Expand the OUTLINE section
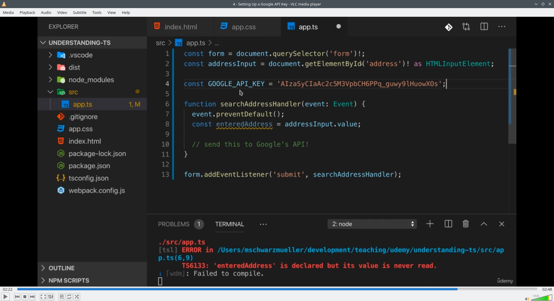This screenshot has width=554, height=301. click(92, 268)
